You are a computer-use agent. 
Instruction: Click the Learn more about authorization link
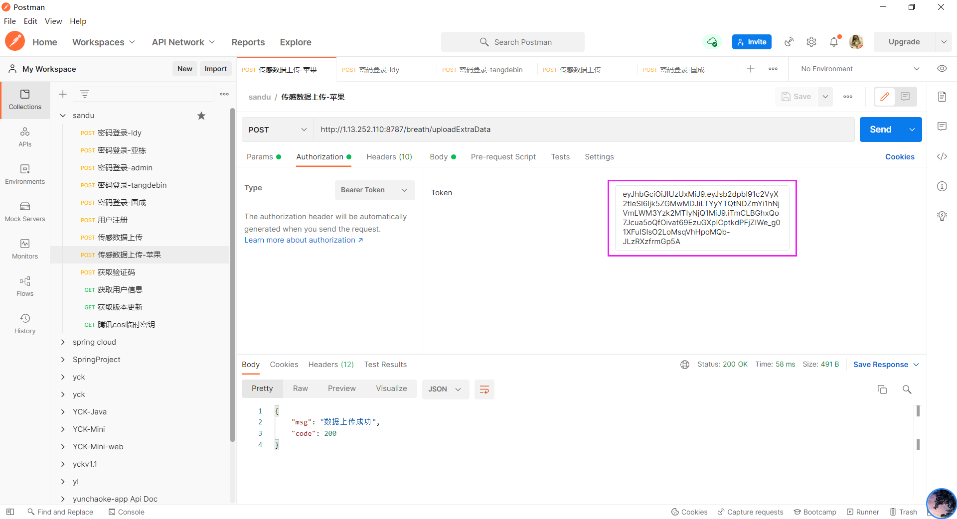[x=304, y=240]
